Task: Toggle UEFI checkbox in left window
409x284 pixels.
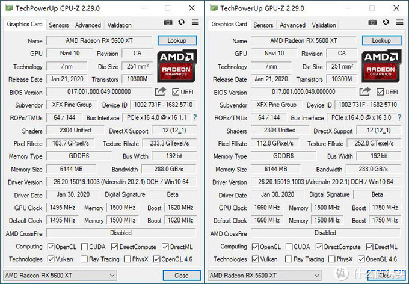Action: (176, 92)
